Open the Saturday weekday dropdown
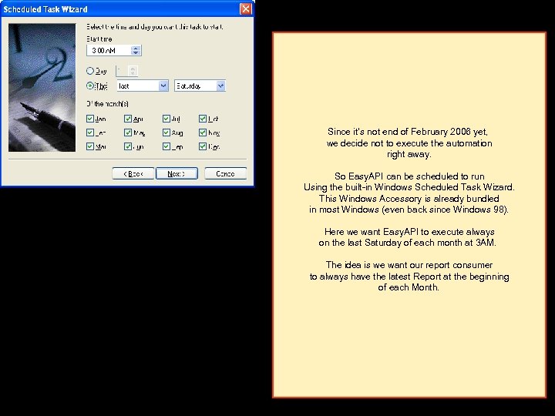The width and height of the screenshot is (555, 416). pos(220,86)
